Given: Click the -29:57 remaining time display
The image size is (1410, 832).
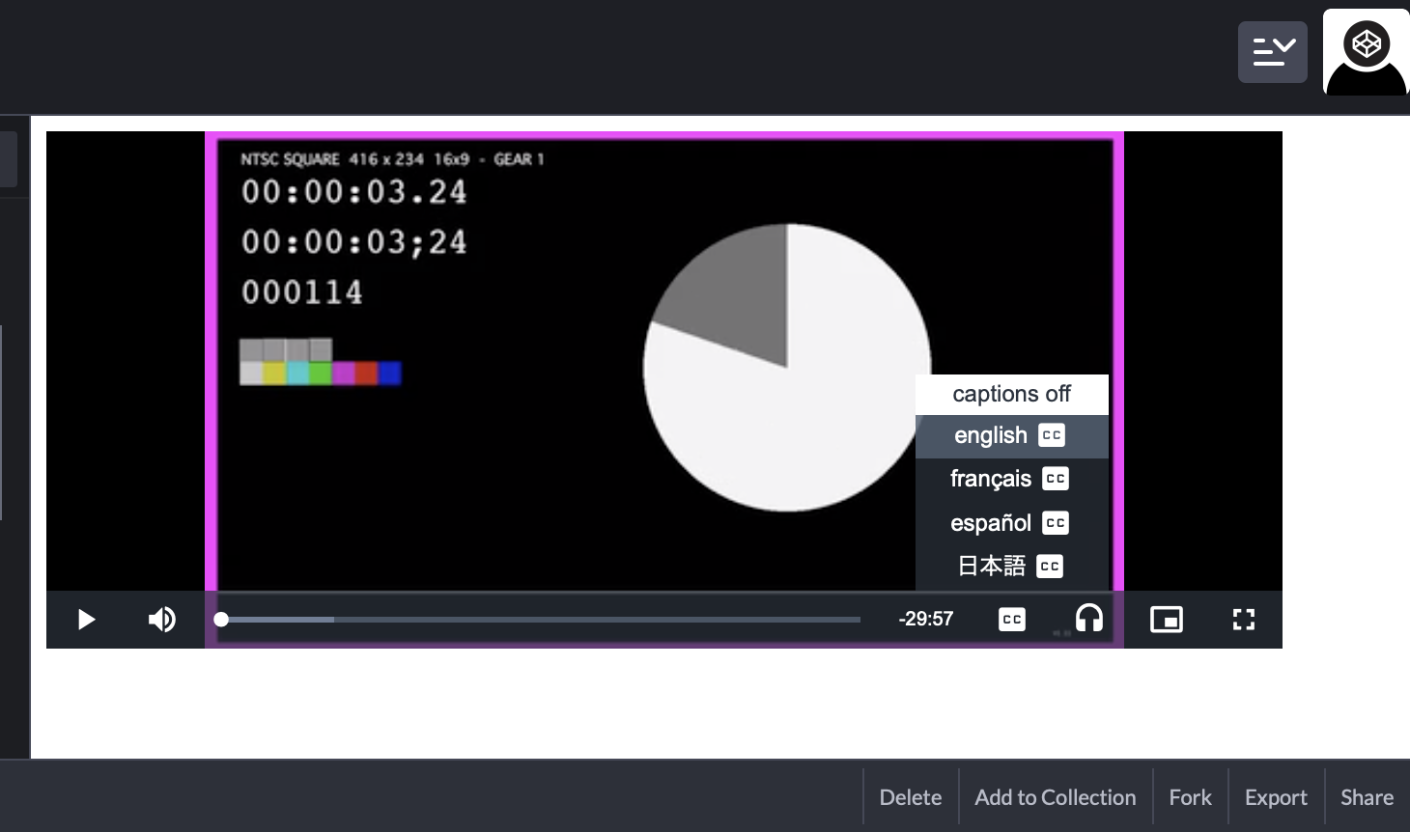Looking at the screenshot, I should 926,619.
